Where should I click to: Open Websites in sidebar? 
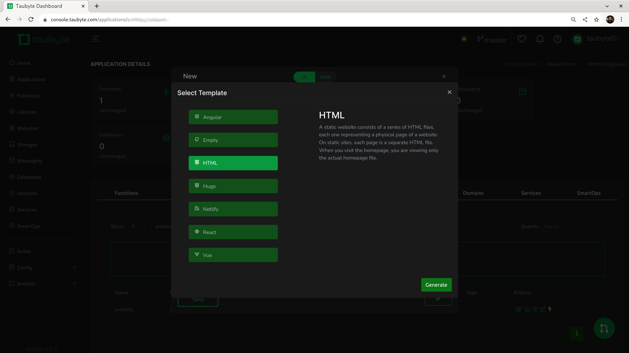(24, 128)
